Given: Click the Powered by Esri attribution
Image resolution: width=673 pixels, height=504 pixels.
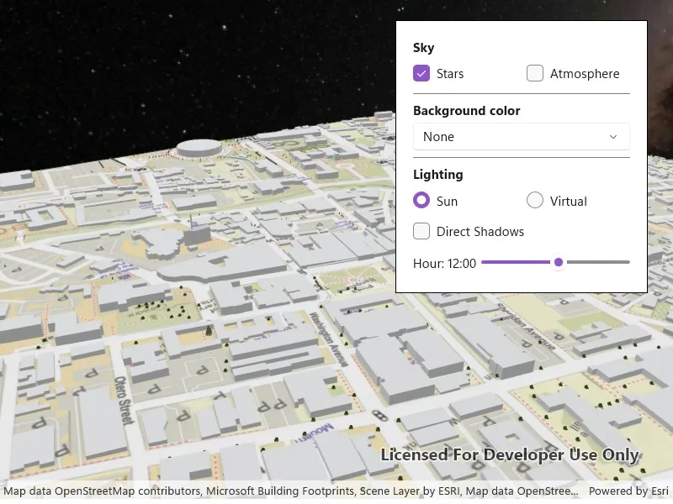Looking at the screenshot, I should tap(628, 491).
